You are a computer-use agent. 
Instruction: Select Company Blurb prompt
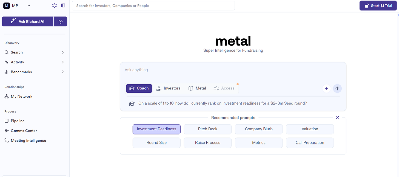[259, 129]
